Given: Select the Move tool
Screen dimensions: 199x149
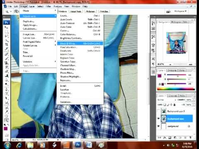Looking at the screenshot, I should pos(6,27).
